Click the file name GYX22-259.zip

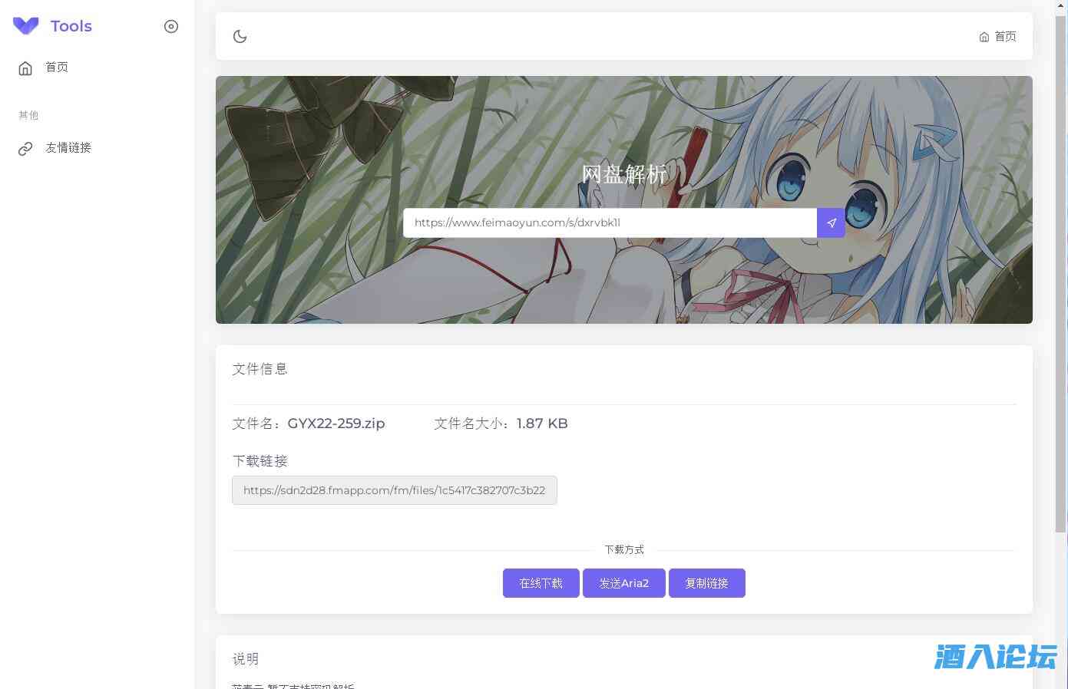point(336,424)
